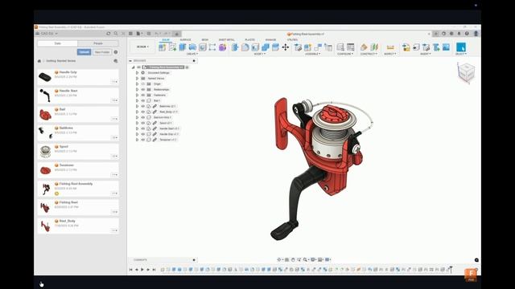Open the CONFIGURE dropdown menu
The width and height of the screenshot is (515, 289).
coord(345,54)
